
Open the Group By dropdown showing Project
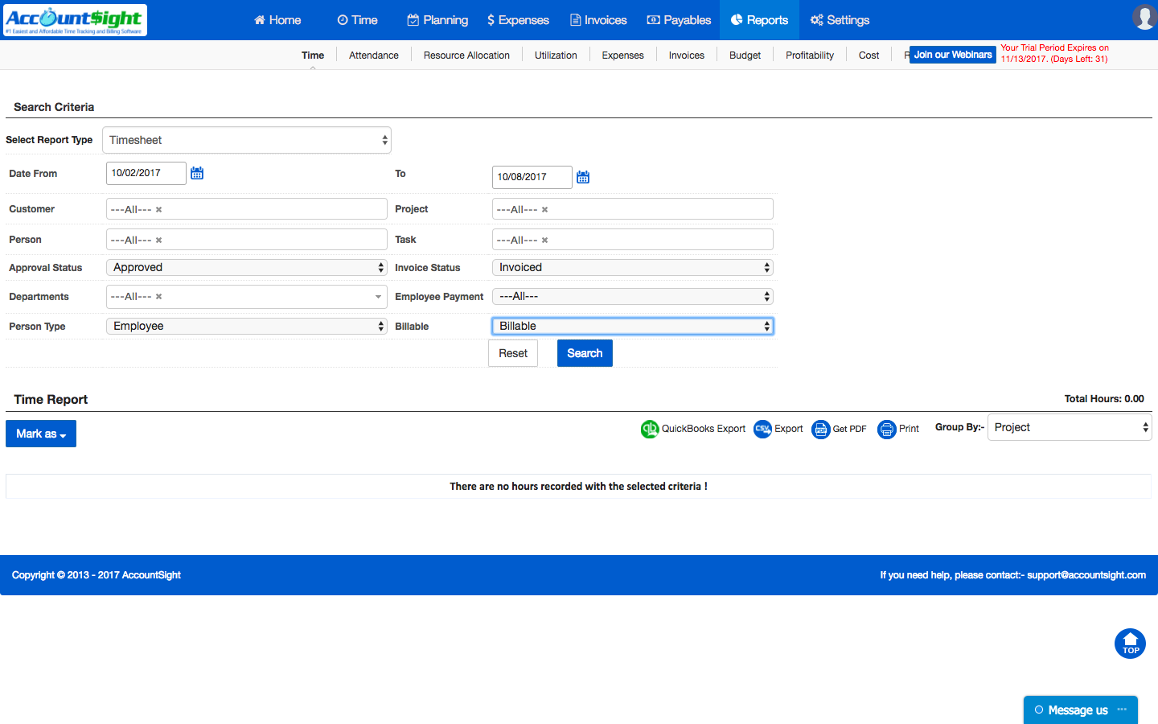click(x=1070, y=427)
